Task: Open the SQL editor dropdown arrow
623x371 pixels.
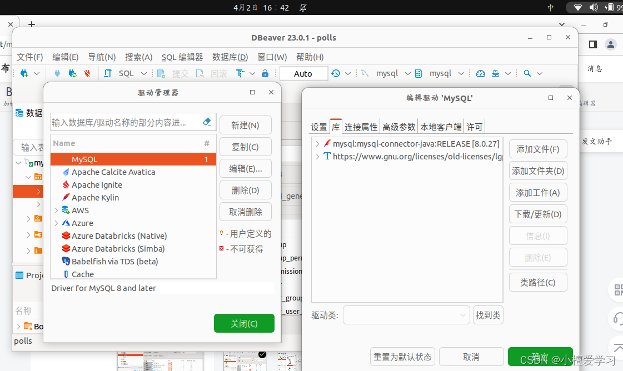Action: [x=144, y=73]
